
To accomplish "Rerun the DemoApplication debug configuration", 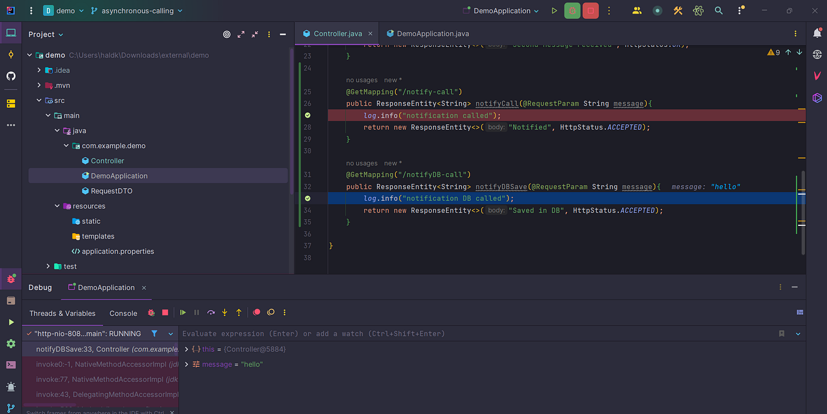I will click(x=151, y=312).
